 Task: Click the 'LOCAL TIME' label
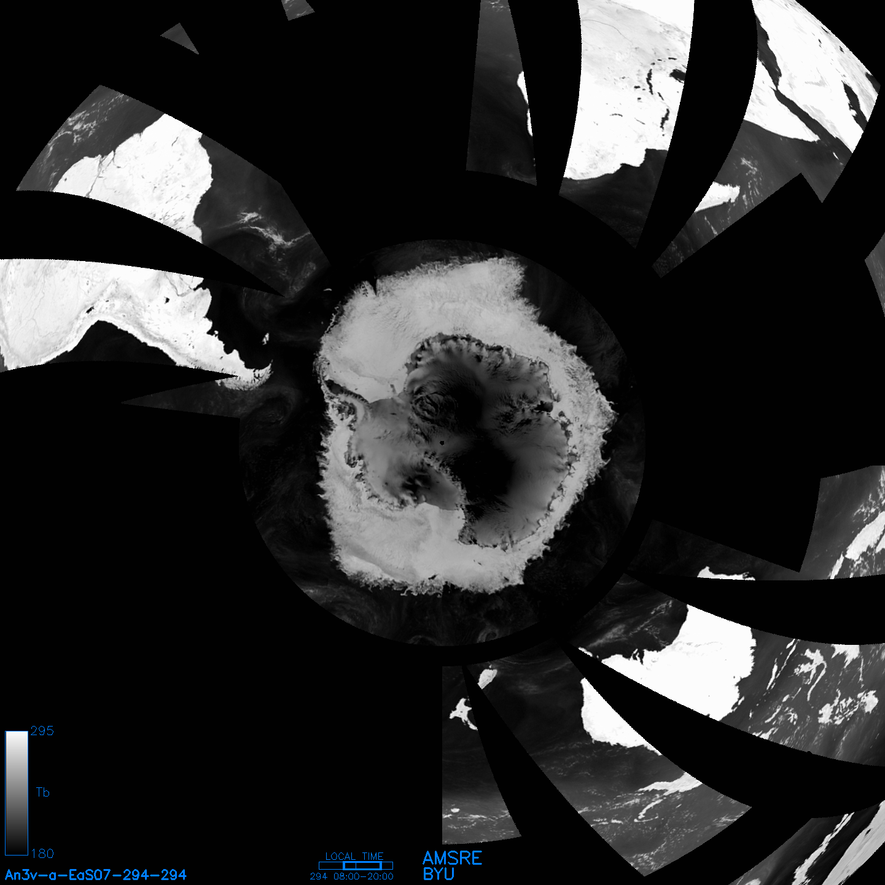click(x=354, y=856)
